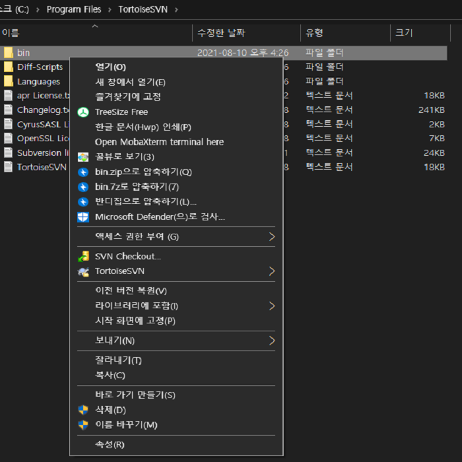This screenshot has width=462, height=462.
Task: Choose bin.zip으로 압축하기(Q)
Action: 176,172
